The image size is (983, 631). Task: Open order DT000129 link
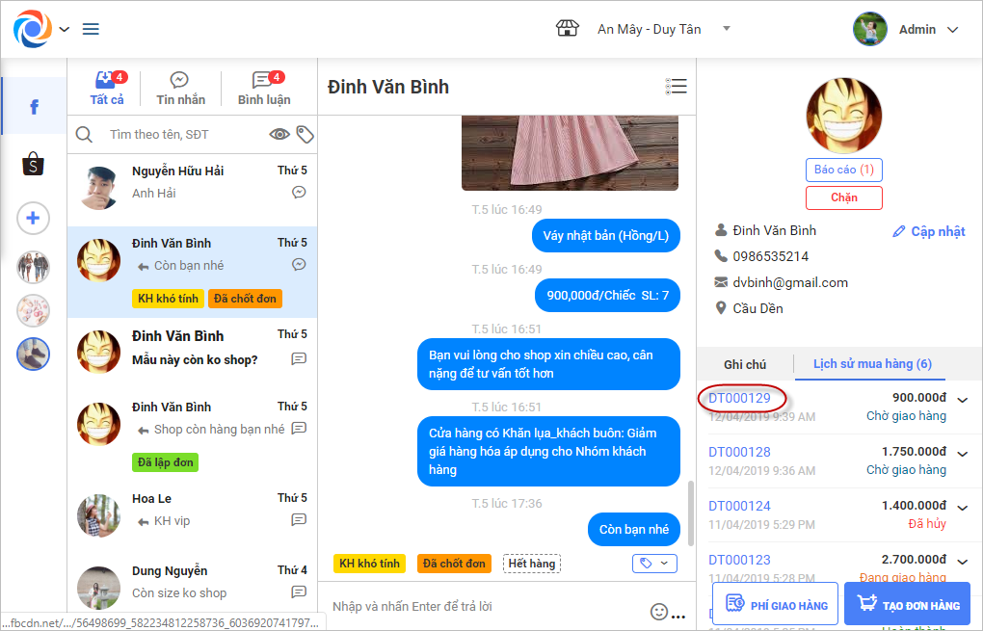[x=740, y=398]
